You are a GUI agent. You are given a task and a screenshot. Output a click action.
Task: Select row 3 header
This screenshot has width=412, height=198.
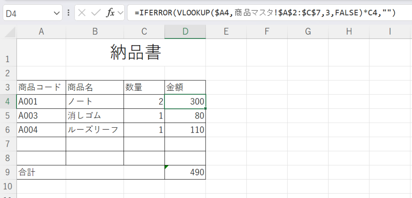click(x=8, y=87)
